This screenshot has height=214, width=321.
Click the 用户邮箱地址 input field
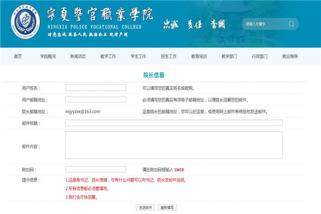(95, 100)
